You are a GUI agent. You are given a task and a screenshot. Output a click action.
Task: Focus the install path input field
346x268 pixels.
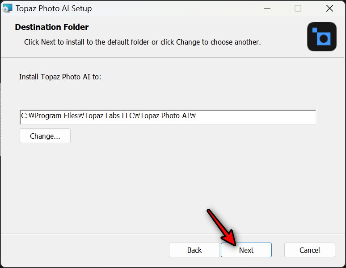[x=168, y=117]
